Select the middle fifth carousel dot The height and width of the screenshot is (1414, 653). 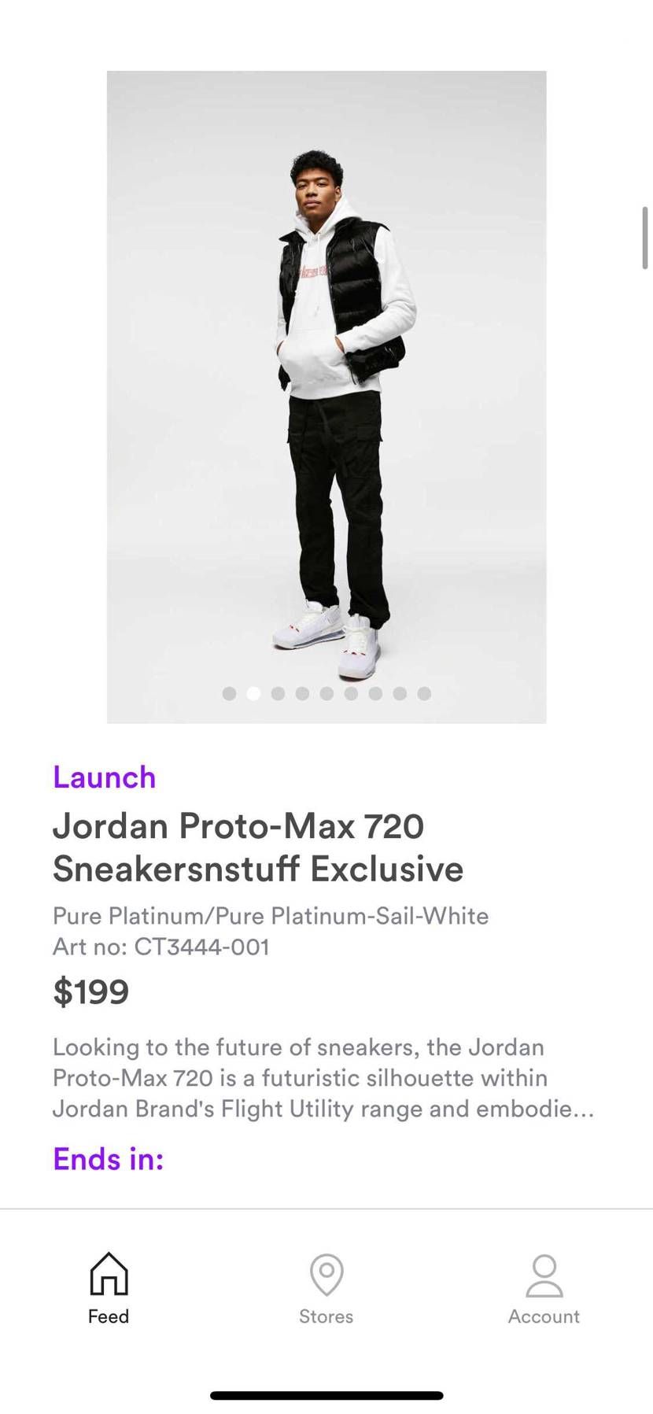326,693
